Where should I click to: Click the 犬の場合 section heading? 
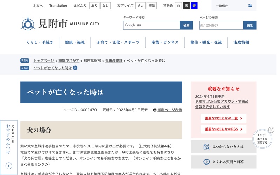pyautogui.click(x=39, y=130)
